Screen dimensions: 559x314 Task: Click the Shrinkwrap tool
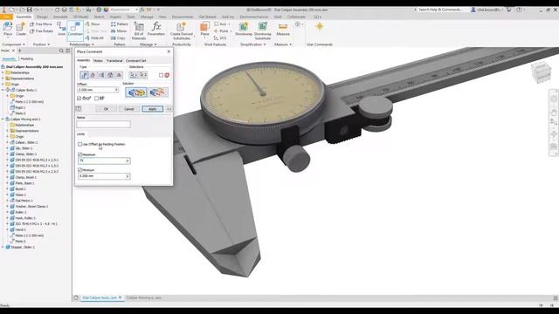(244, 29)
